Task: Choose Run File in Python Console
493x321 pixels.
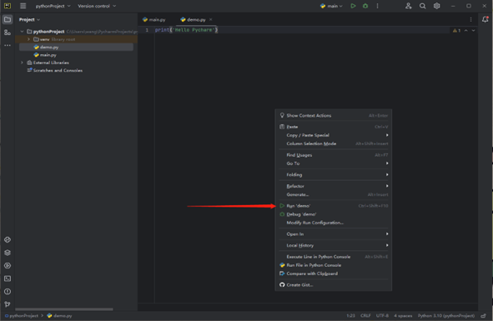Action: [x=334, y=265]
